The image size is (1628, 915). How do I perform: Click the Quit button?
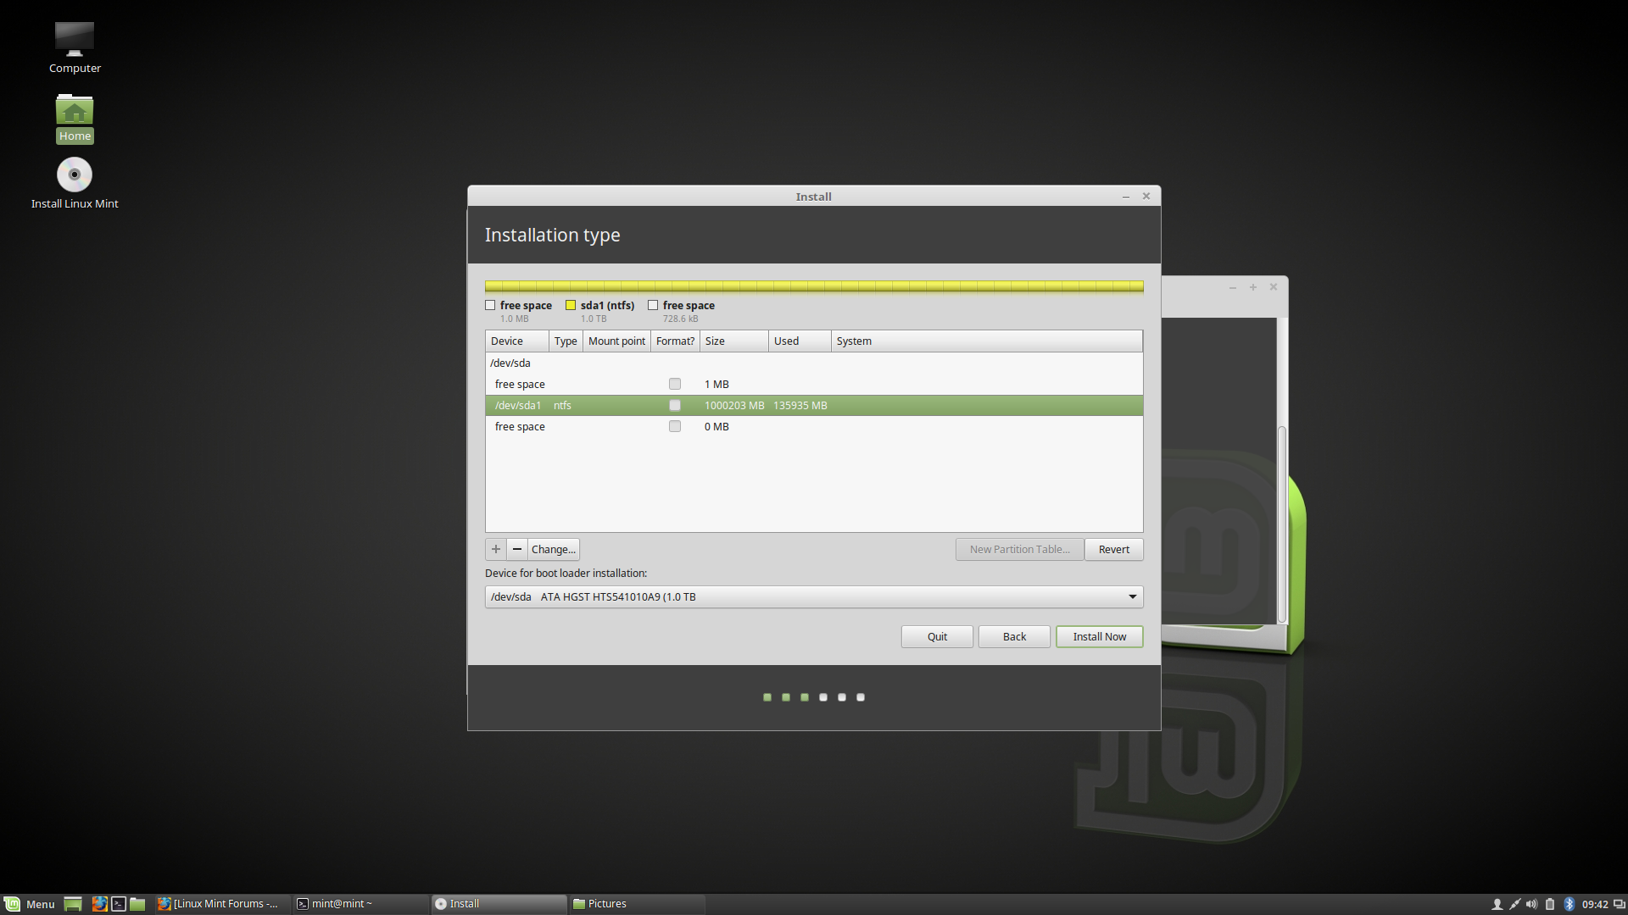click(x=937, y=636)
